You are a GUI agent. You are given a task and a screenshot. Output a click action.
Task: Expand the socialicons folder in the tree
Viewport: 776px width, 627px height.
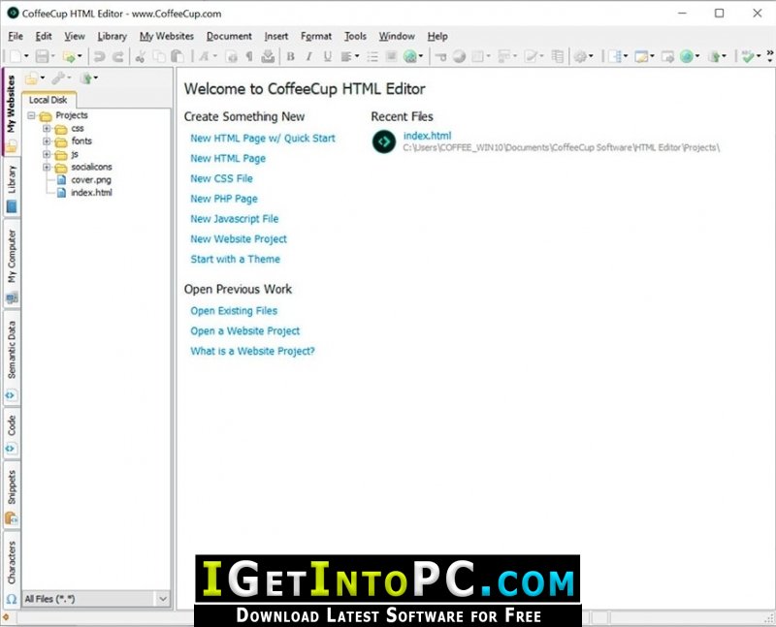(x=47, y=167)
